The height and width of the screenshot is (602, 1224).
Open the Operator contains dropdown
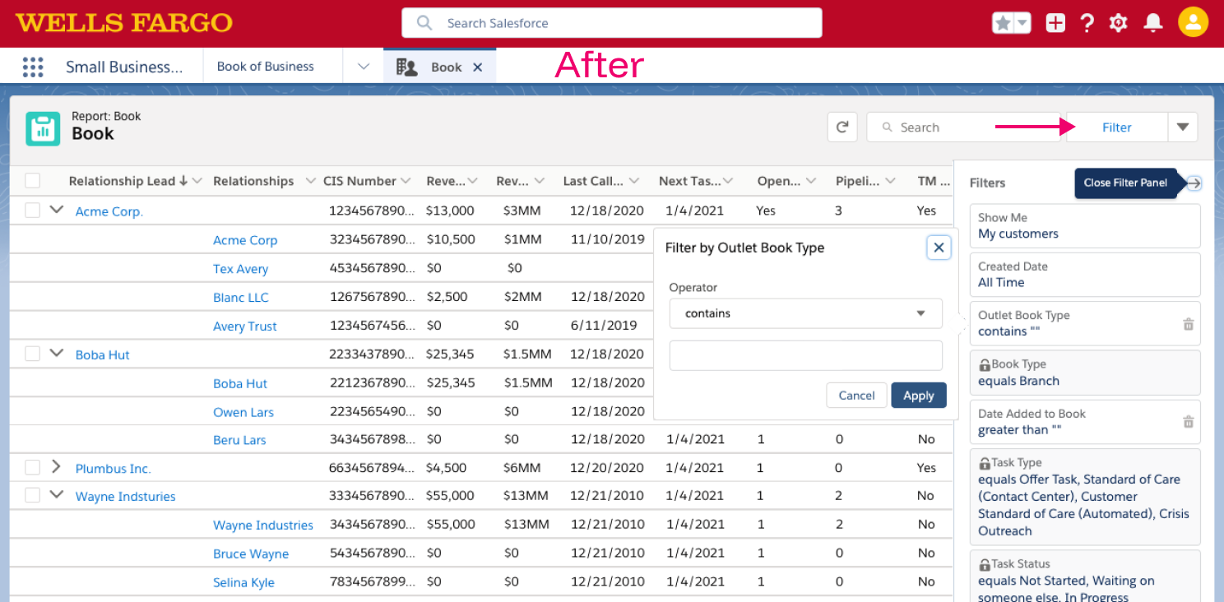pyautogui.click(x=805, y=313)
